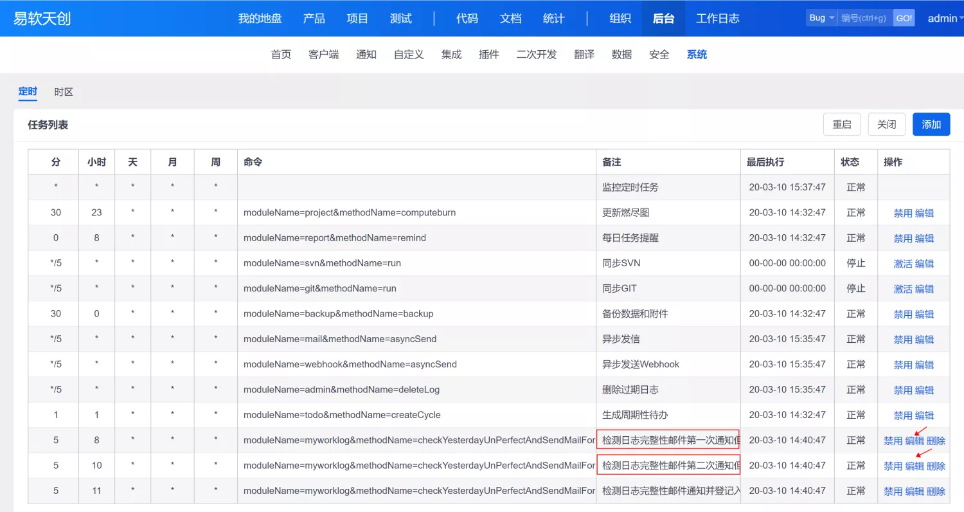Open the 测试 main menu

(401, 18)
